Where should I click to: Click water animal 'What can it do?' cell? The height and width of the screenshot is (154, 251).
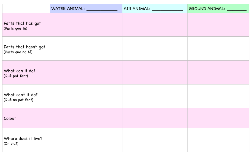[86, 72]
